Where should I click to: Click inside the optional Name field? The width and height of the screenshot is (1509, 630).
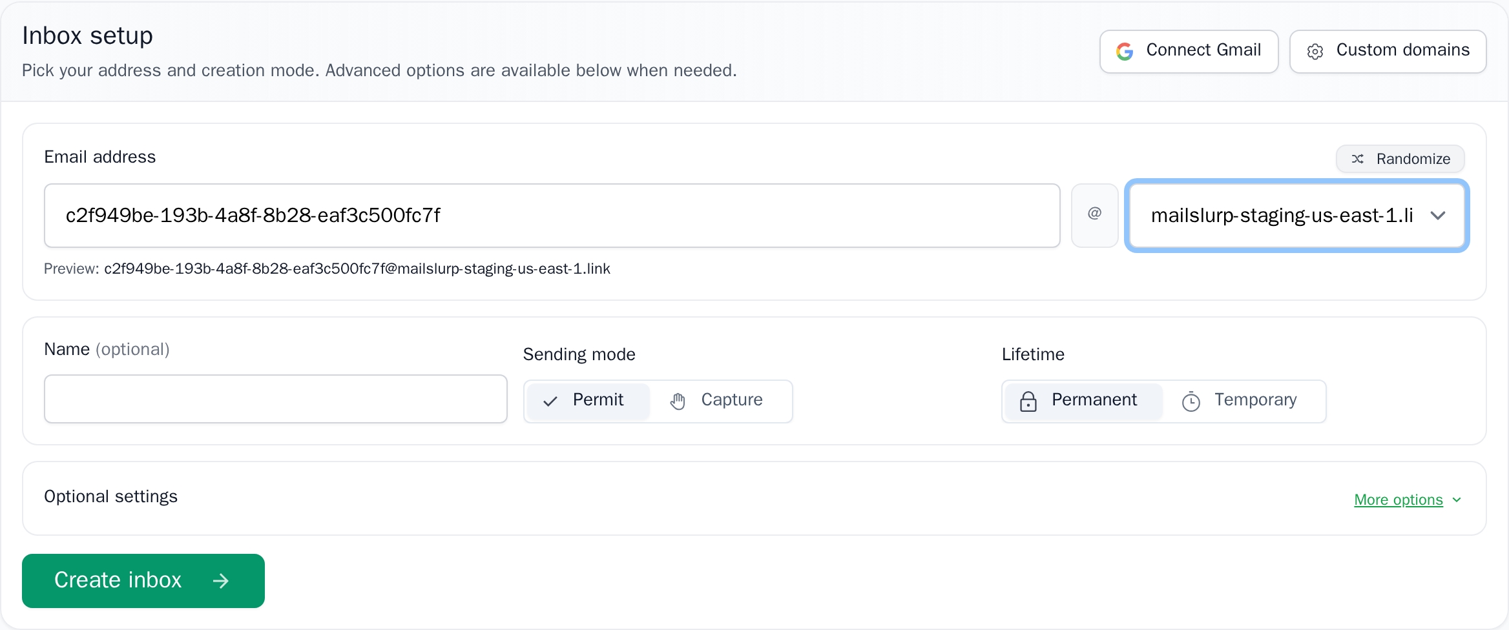(x=275, y=399)
